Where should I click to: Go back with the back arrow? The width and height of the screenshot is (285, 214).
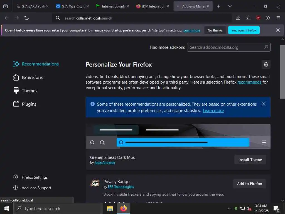[x=7, y=18]
